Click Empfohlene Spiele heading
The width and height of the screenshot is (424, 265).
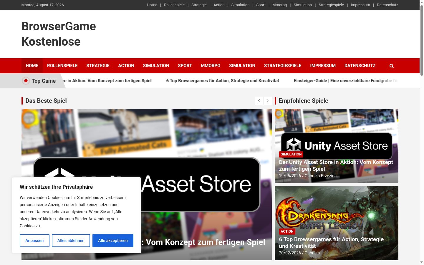pyautogui.click(x=303, y=101)
